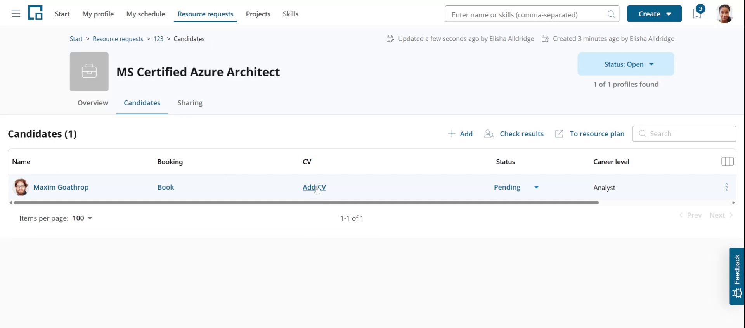Click the '1-1 of 1' pagination text
745x328 pixels.
point(352,218)
